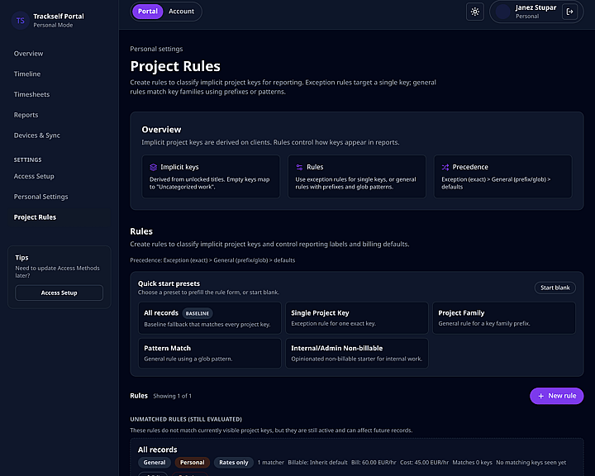The image size is (595, 476).
Task: Click the 'Personal settings' breadcrumb text
Action: click(156, 49)
